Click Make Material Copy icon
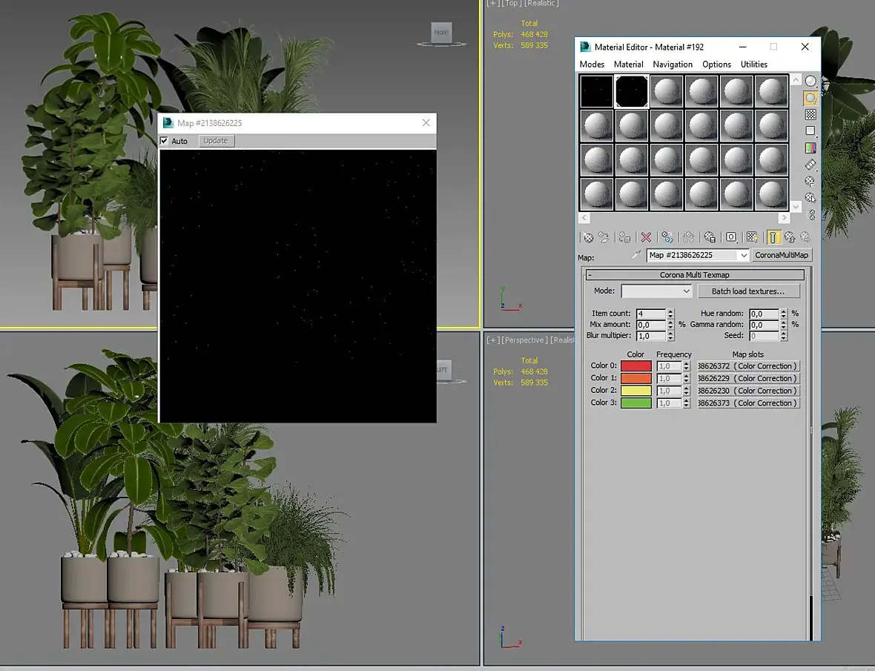 pyautogui.click(x=667, y=237)
